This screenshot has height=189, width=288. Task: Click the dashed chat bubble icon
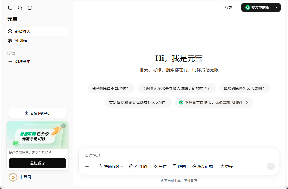click(x=30, y=8)
